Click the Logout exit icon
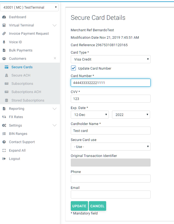 (4, 159)
